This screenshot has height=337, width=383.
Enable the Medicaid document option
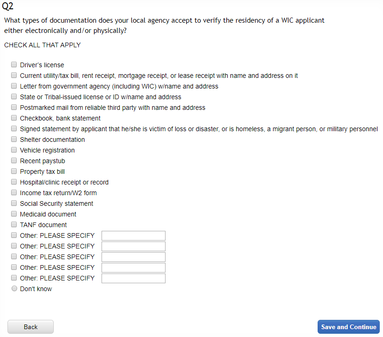tap(14, 214)
